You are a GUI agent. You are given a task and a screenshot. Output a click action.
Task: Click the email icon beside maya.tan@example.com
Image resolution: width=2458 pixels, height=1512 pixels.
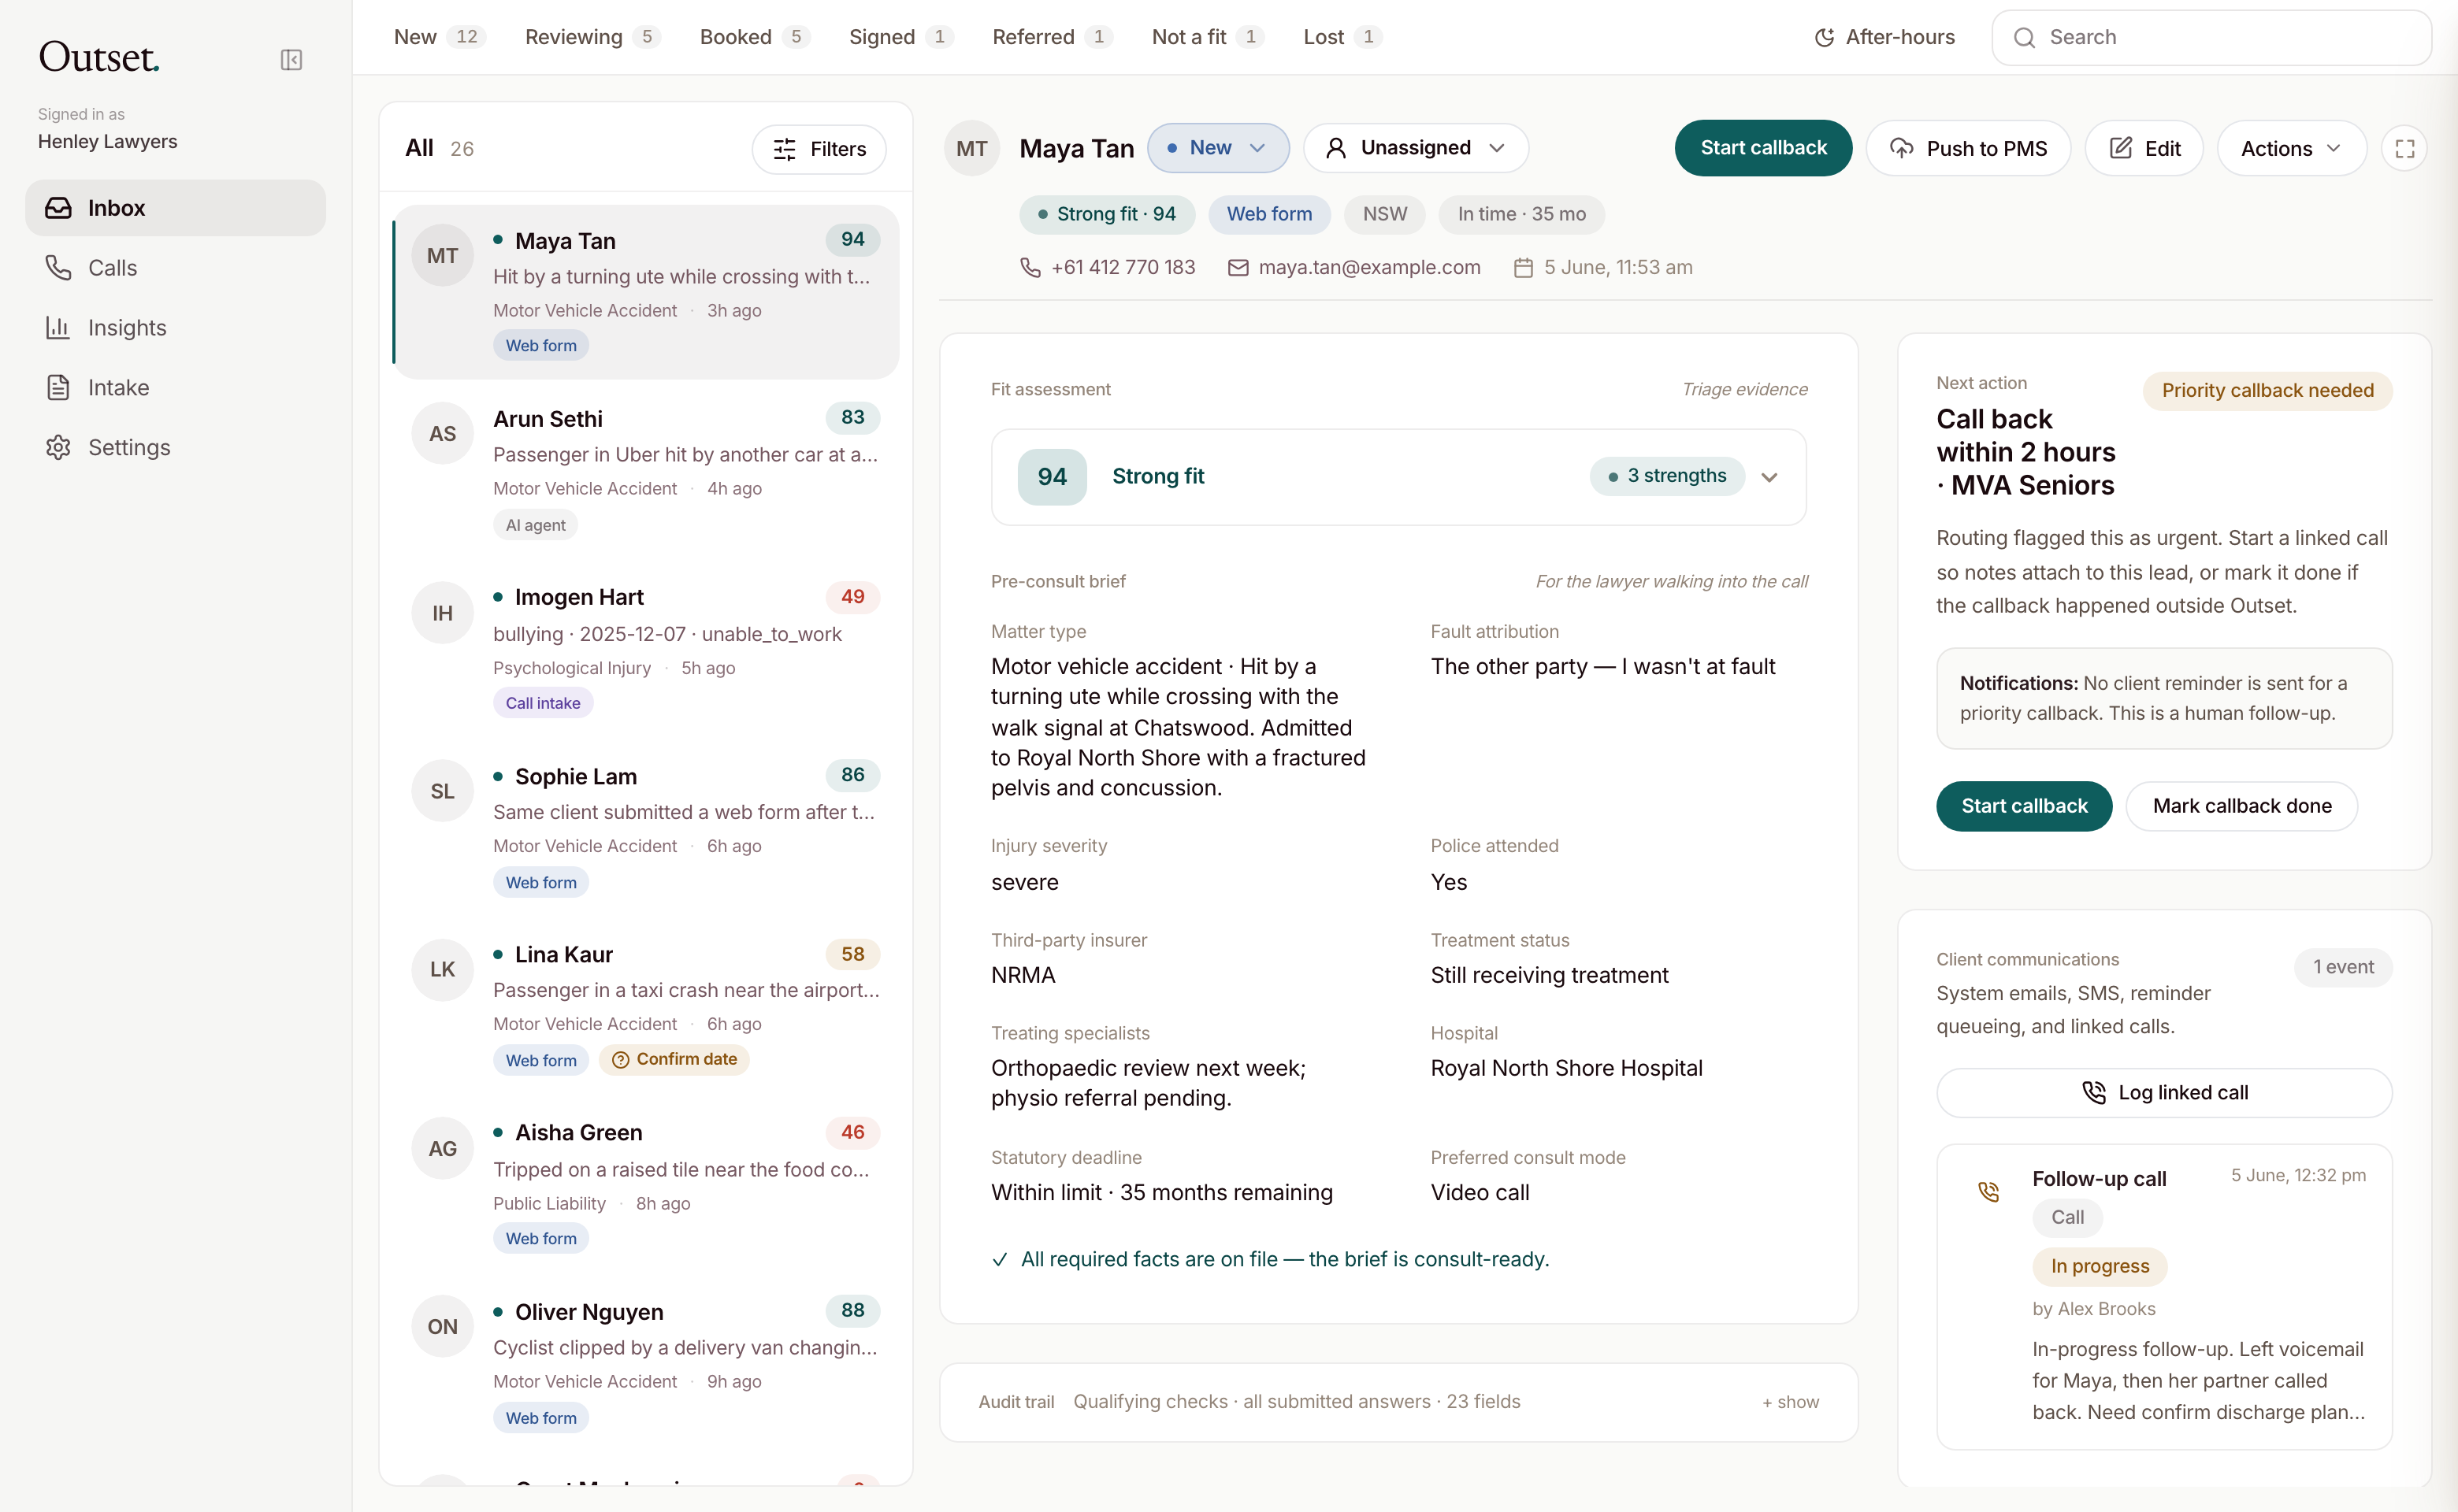click(x=1238, y=268)
